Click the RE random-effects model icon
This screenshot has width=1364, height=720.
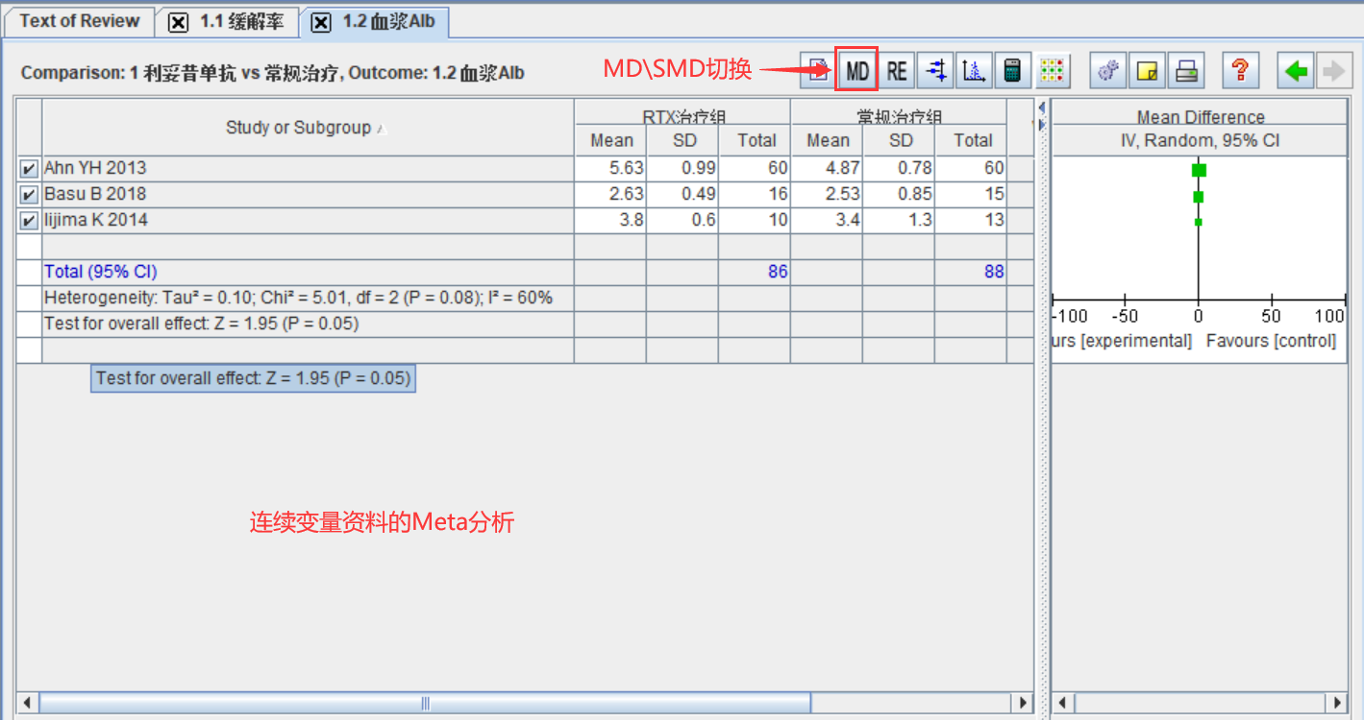point(896,69)
